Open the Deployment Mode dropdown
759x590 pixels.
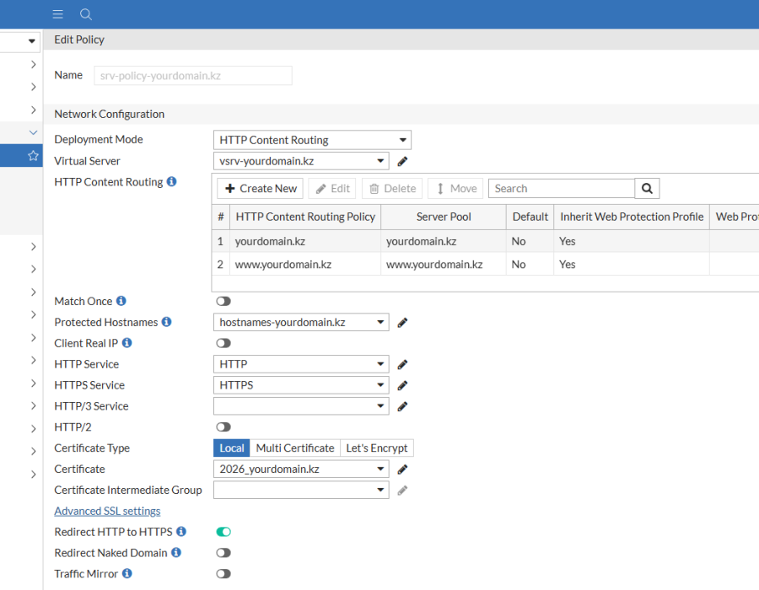[x=312, y=140]
